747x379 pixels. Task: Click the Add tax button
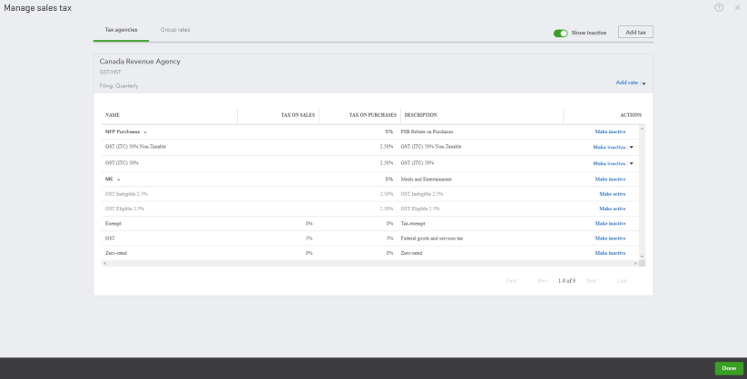click(x=635, y=32)
